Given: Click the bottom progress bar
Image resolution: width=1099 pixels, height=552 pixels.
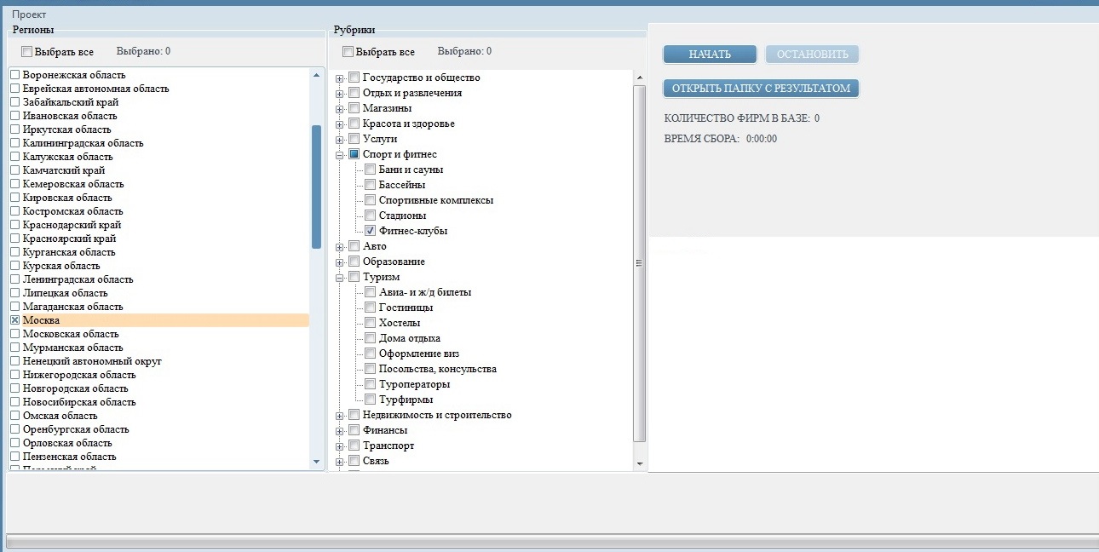Looking at the screenshot, I should click(x=549, y=542).
